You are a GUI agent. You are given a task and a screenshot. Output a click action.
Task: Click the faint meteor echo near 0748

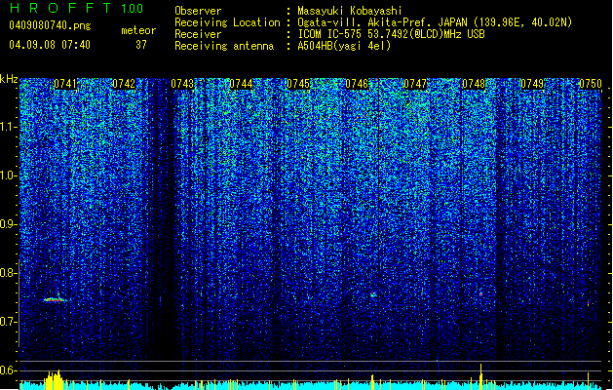(480, 293)
